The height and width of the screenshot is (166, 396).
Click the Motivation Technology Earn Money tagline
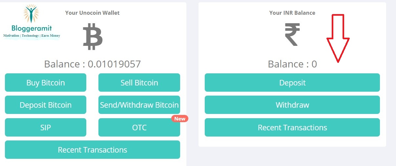coord(31,35)
